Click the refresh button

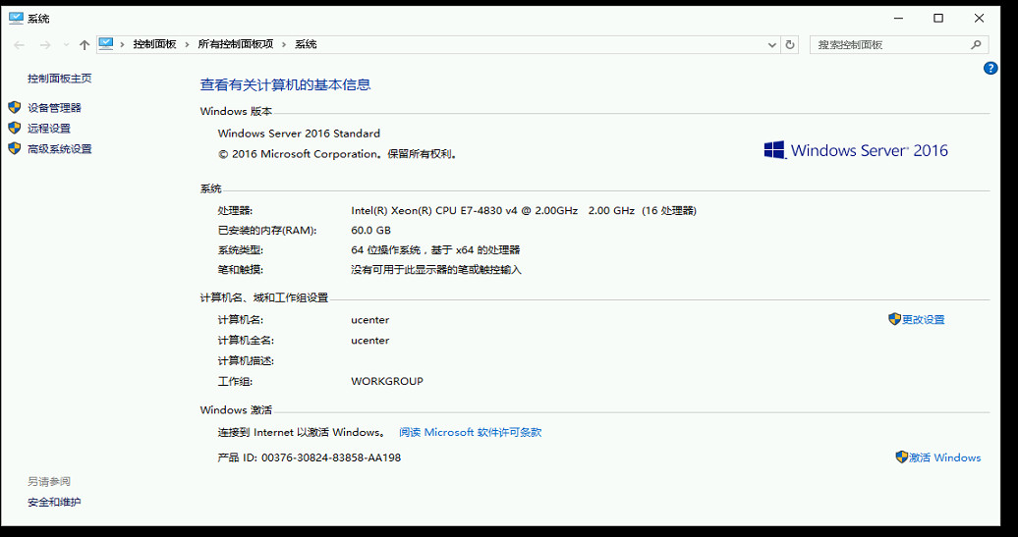(x=789, y=45)
